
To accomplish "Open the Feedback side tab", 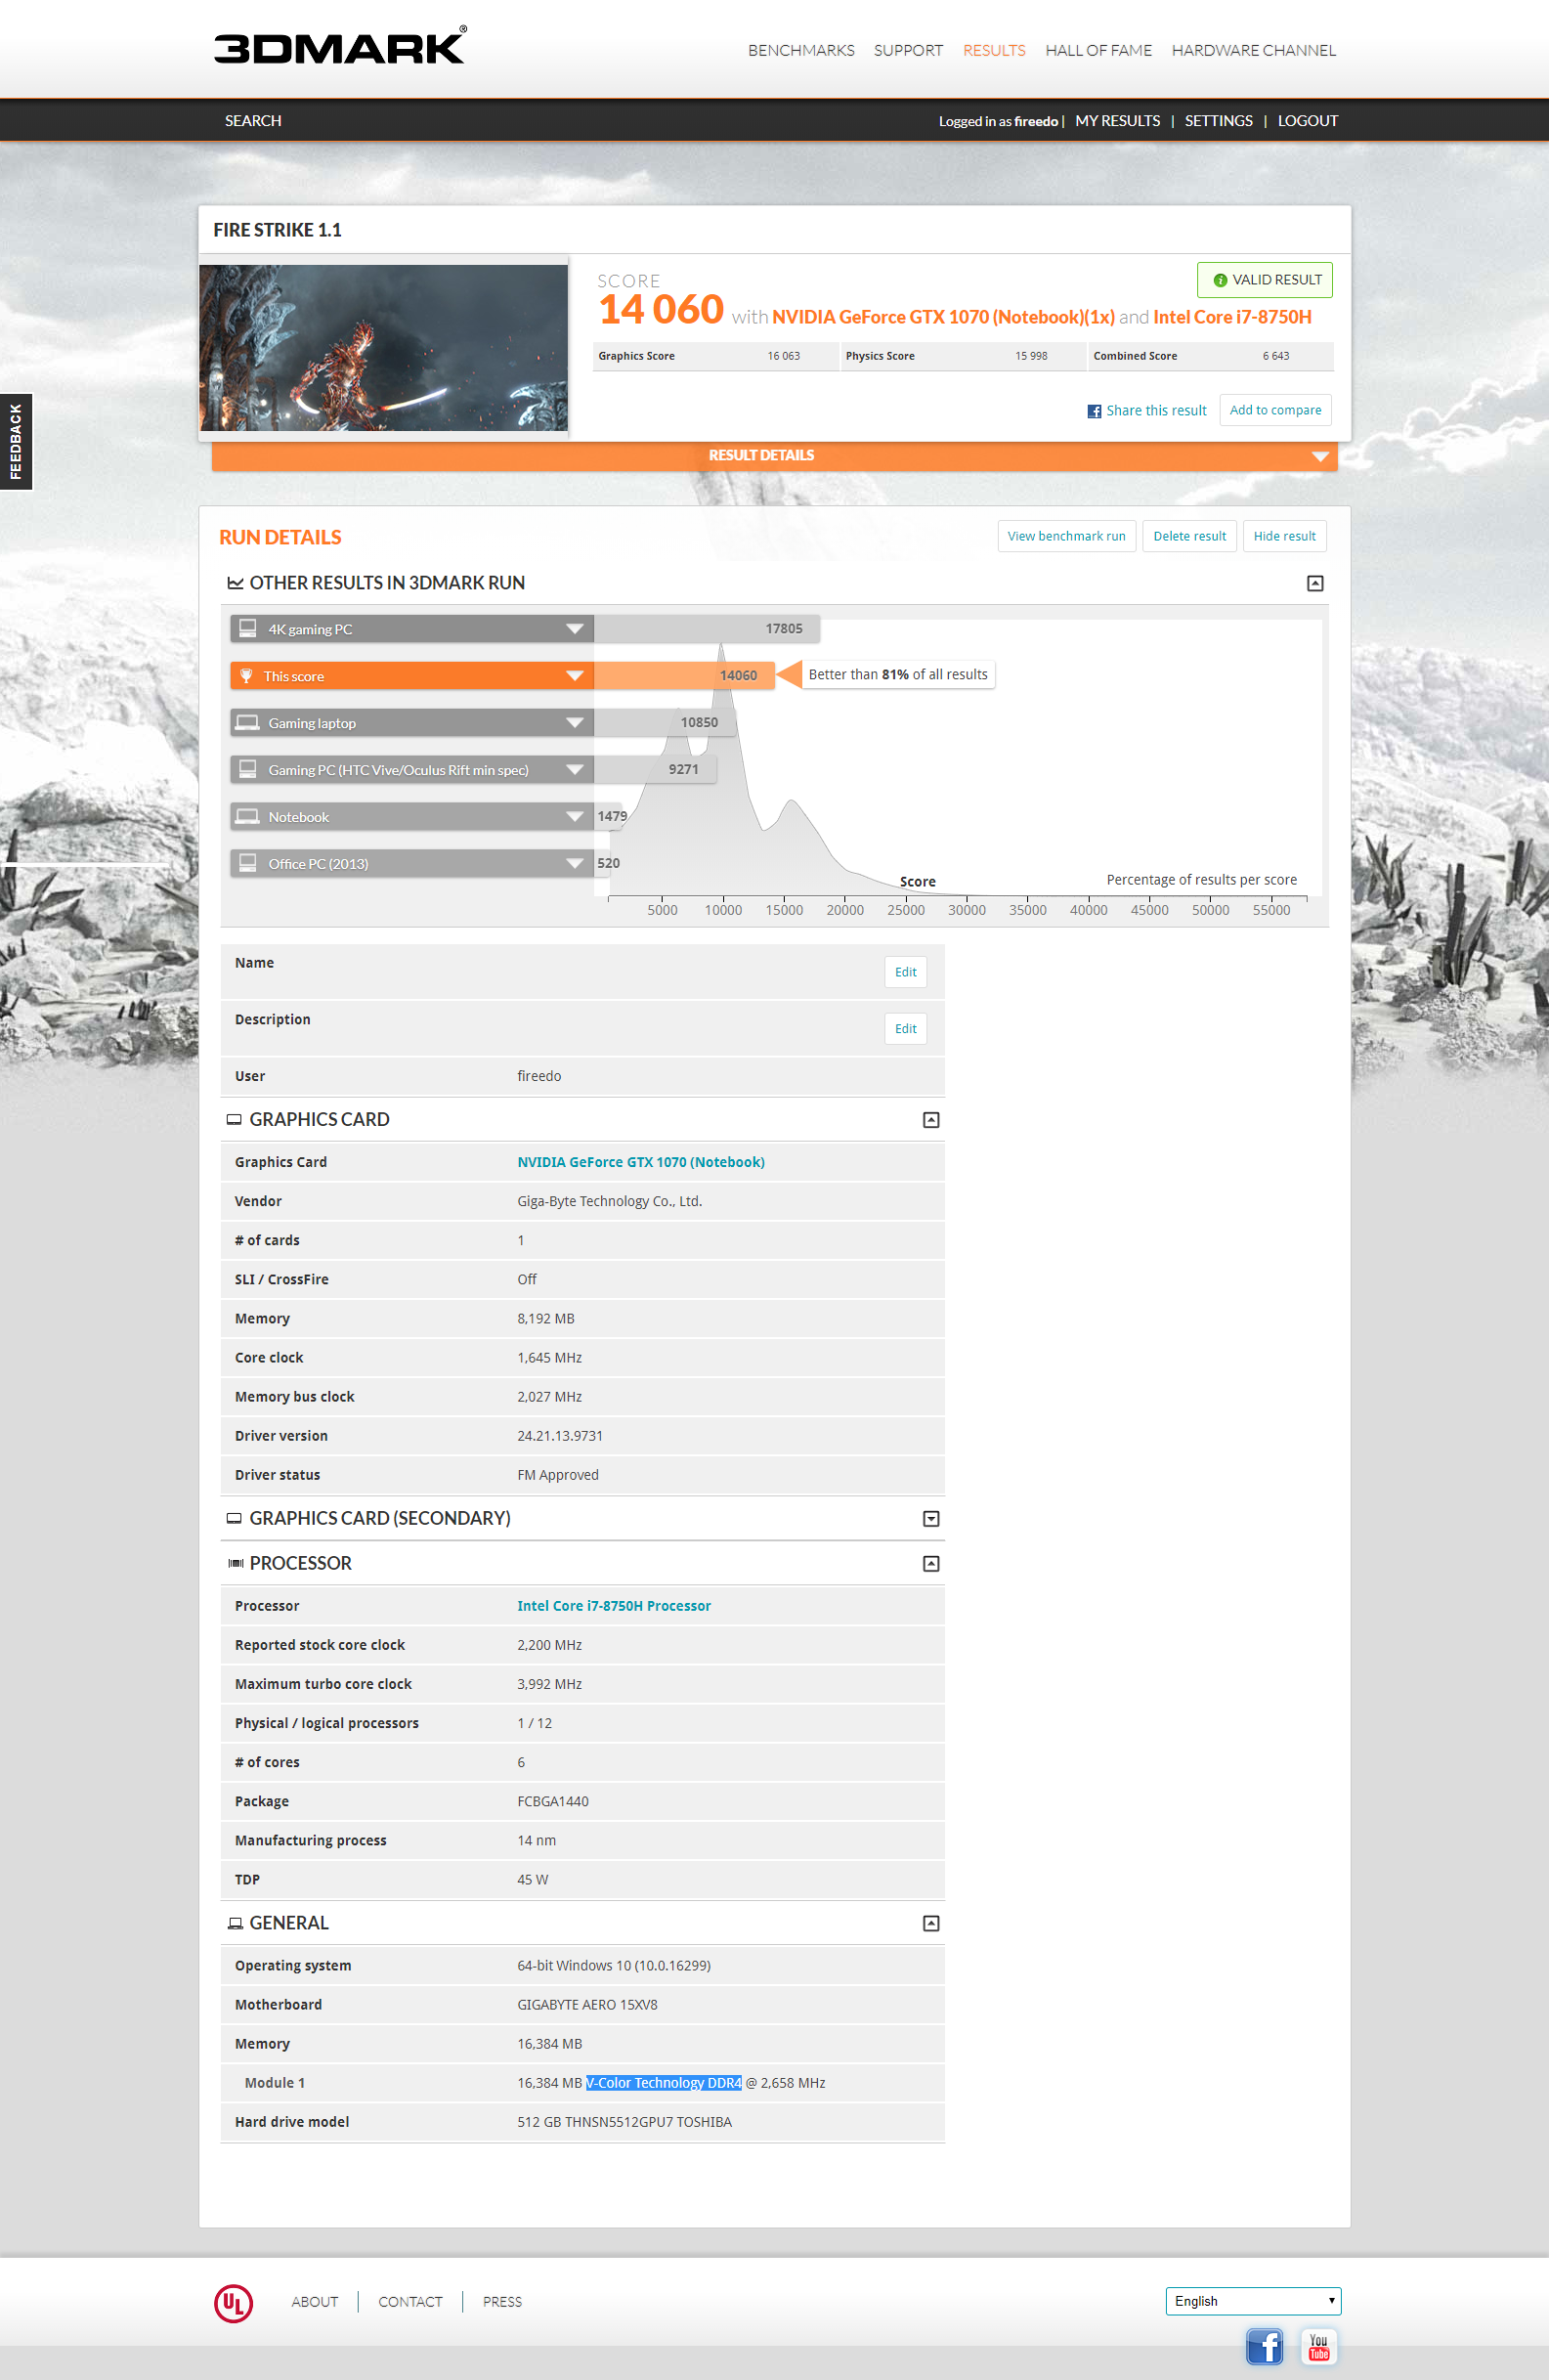I will 16,442.
